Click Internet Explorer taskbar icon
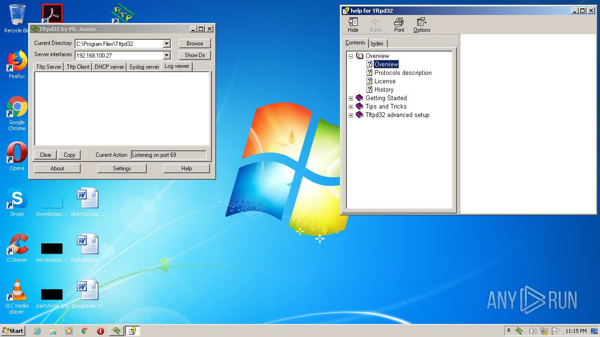The image size is (600, 337). tap(37, 331)
